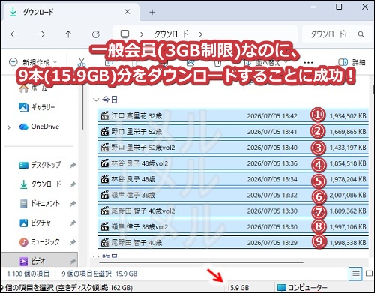Expand the OneDrive tree node
The width and height of the screenshot is (375, 293).
[x=9, y=127]
